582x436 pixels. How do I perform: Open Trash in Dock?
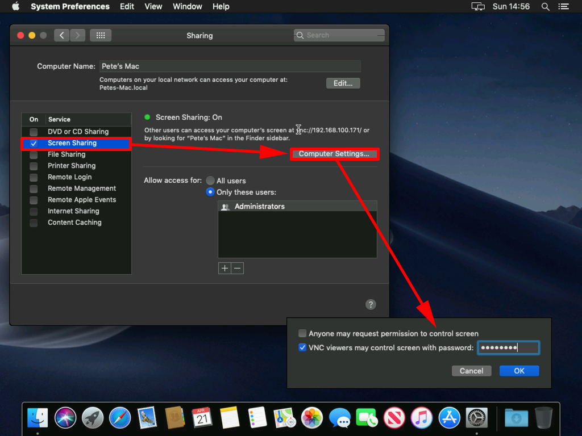(x=544, y=417)
